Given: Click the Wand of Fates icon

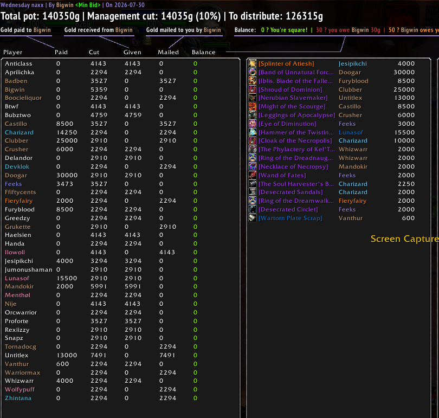Looking at the screenshot, I should point(253,175).
